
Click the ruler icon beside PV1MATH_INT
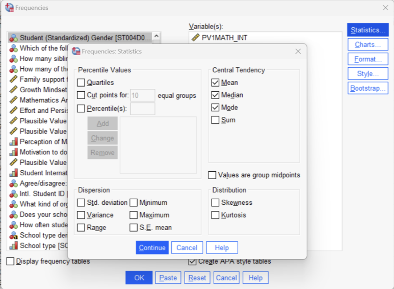(195, 38)
